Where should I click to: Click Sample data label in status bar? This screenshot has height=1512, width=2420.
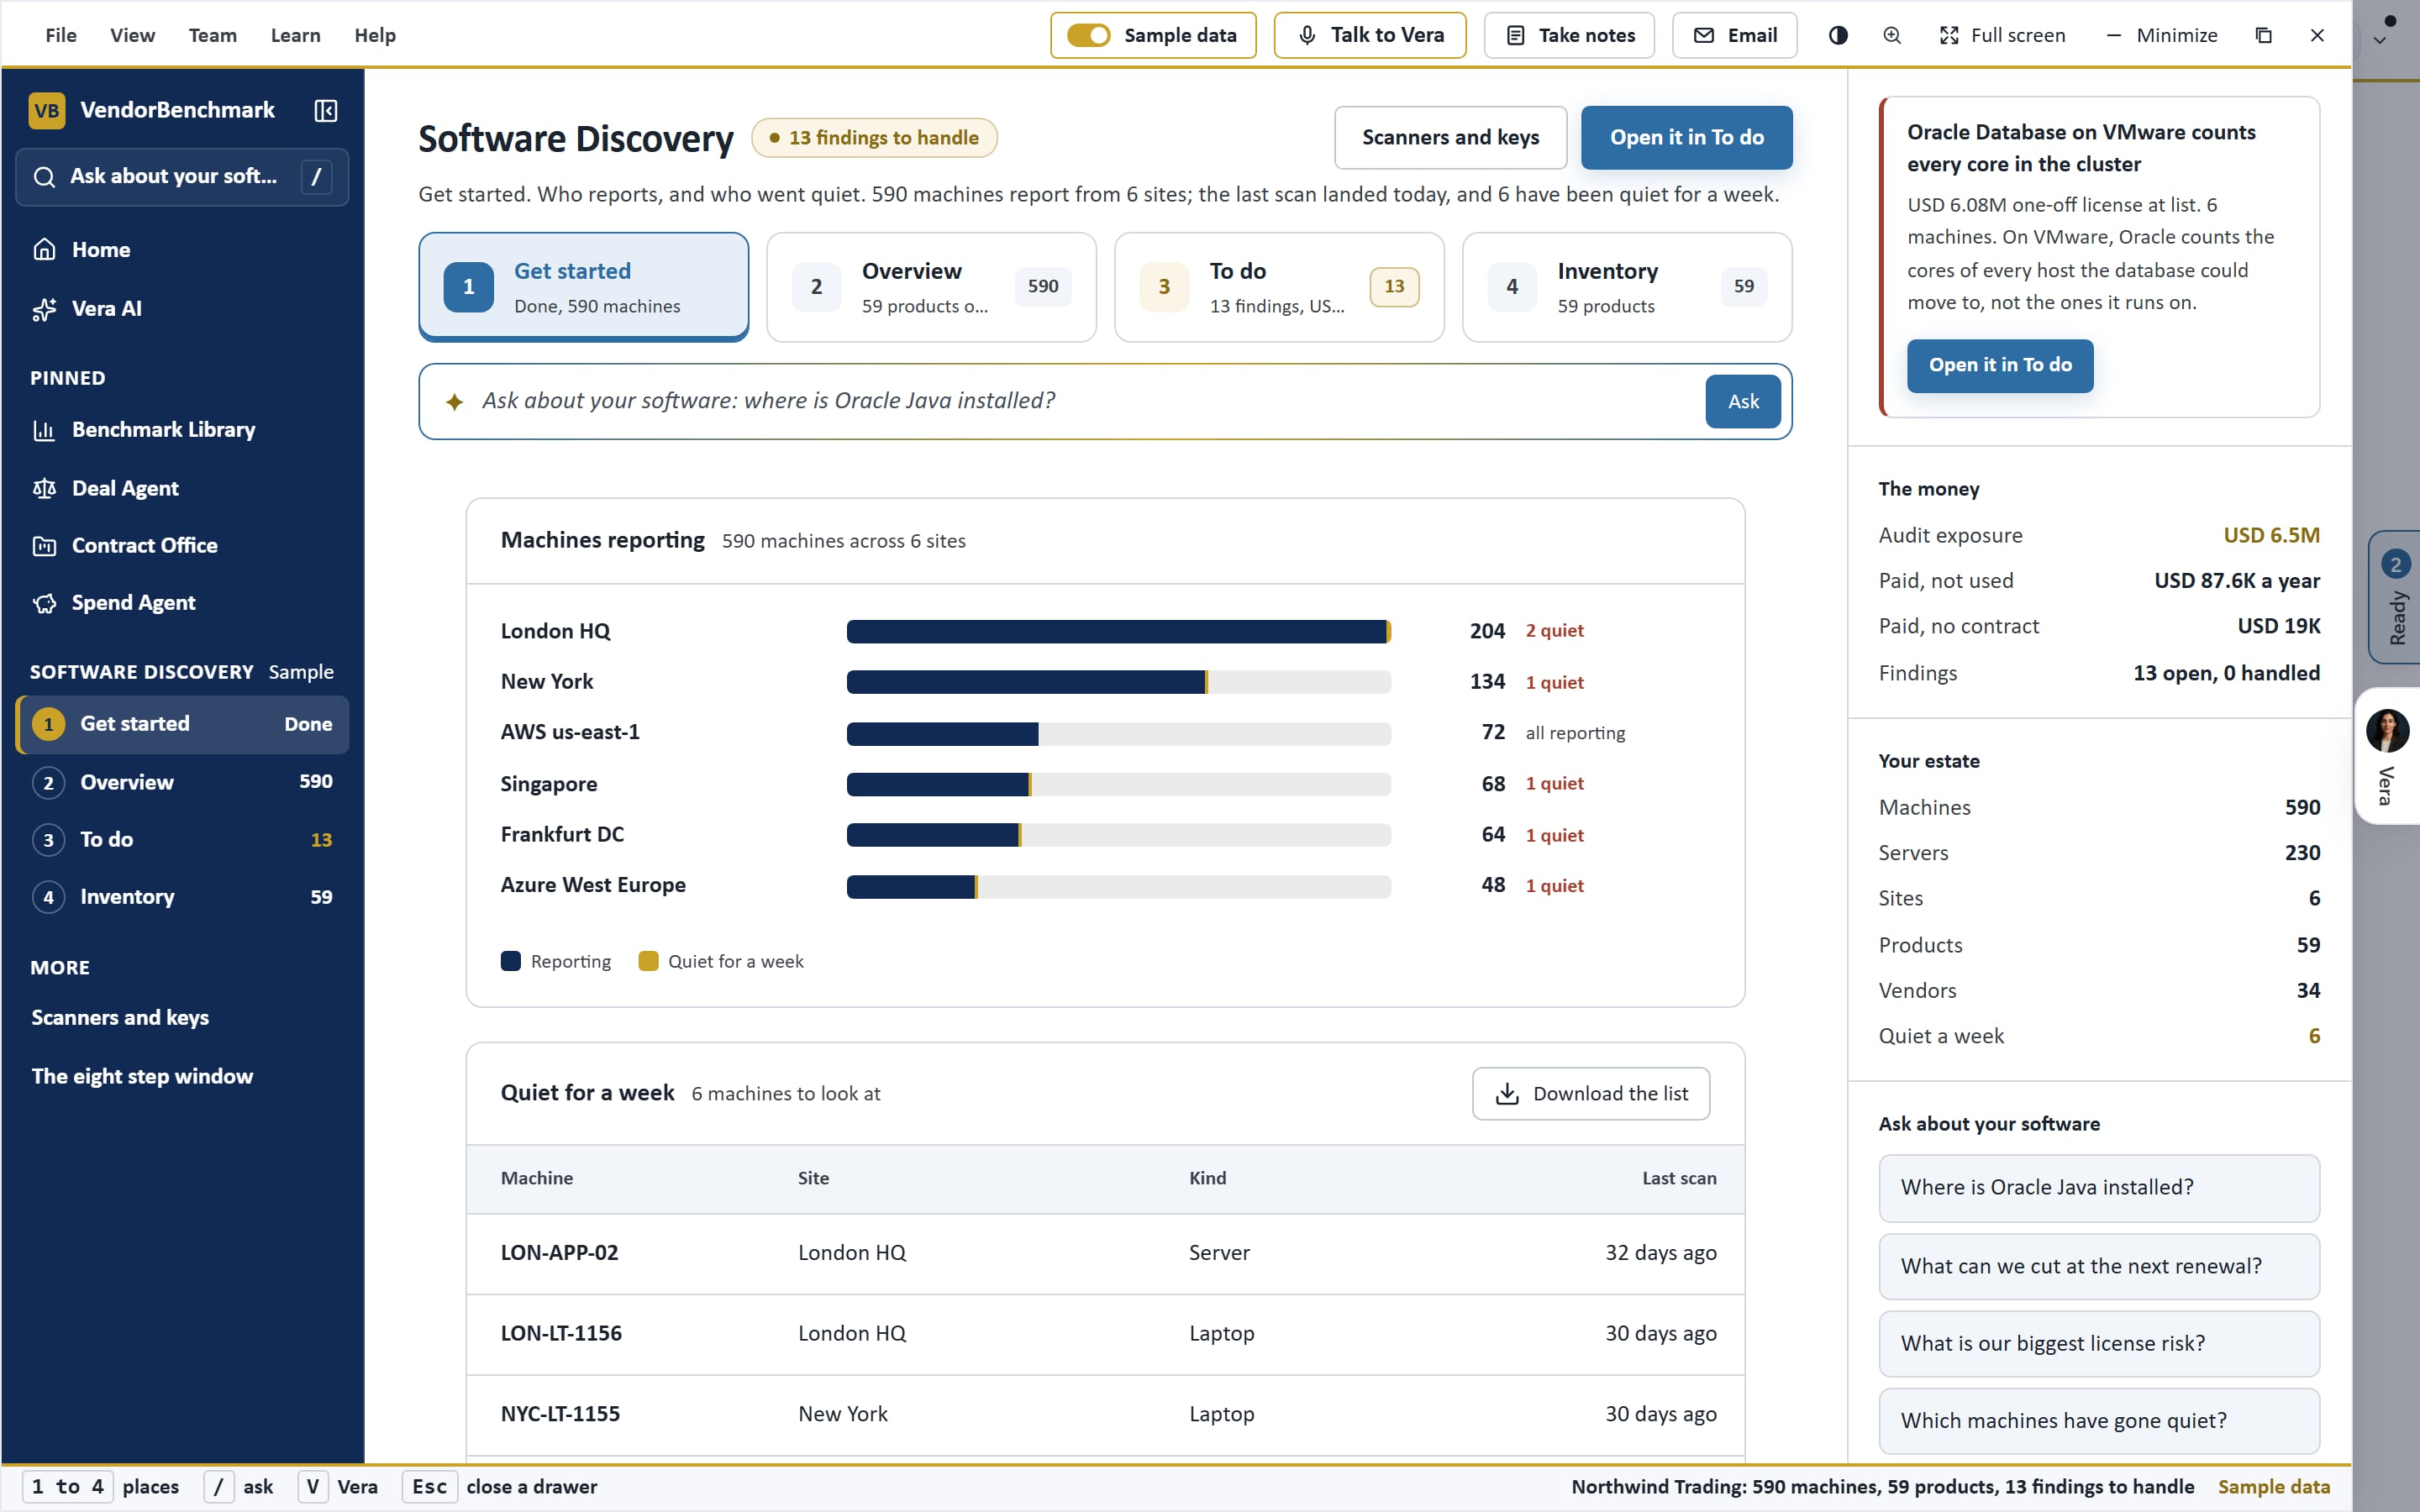(2273, 1487)
